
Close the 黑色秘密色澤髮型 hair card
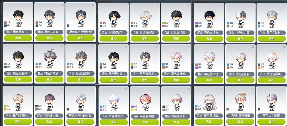(93, 5)
